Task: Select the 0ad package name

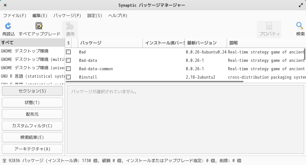Action: tap(82, 52)
